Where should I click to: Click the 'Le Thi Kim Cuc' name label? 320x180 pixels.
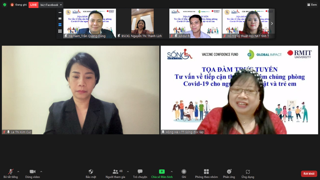point(21,132)
